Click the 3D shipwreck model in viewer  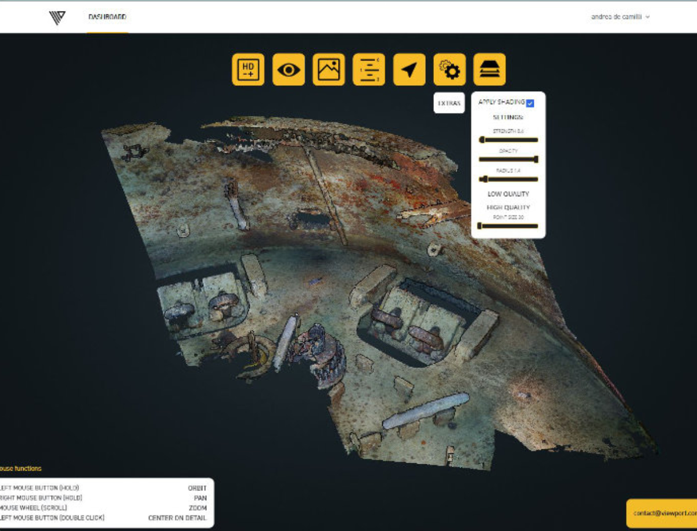(348, 290)
